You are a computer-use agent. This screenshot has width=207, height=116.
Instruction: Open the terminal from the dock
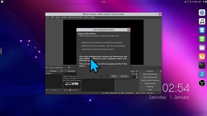click(202, 65)
